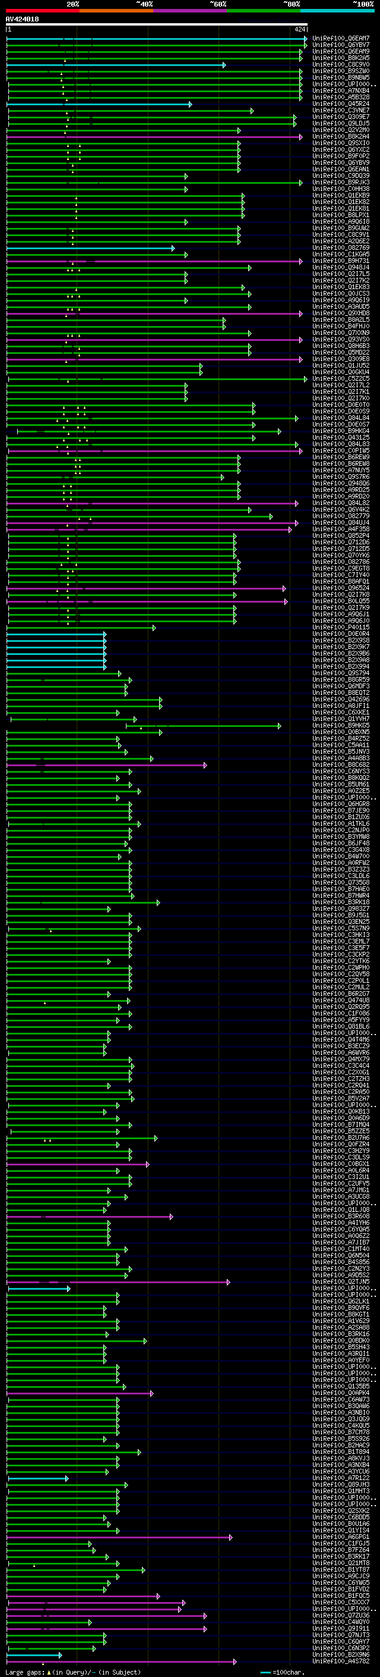Click the orange ~40% identity legend bar

(x=116, y=11)
